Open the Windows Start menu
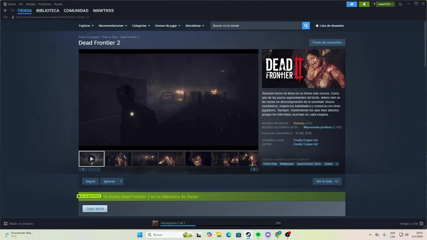 (x=140, y=235)
